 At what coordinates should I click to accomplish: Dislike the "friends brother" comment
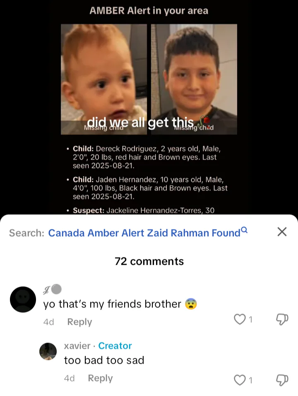(x=282, y=319)
